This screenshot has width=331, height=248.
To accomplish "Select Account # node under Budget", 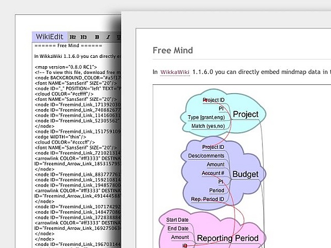I will pos(212,173).
